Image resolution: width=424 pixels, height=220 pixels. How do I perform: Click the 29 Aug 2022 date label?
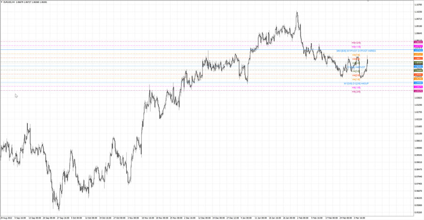pos(6,218)
